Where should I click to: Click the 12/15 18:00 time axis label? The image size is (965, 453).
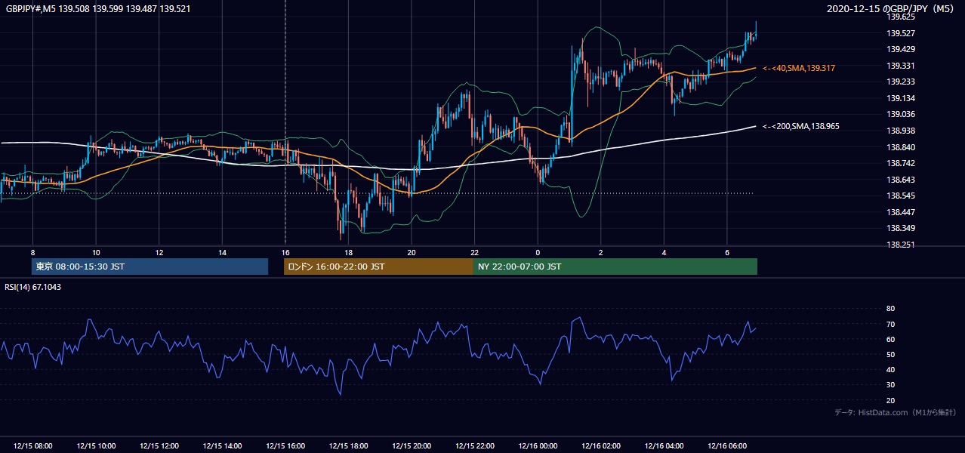[x=348, y=446]
